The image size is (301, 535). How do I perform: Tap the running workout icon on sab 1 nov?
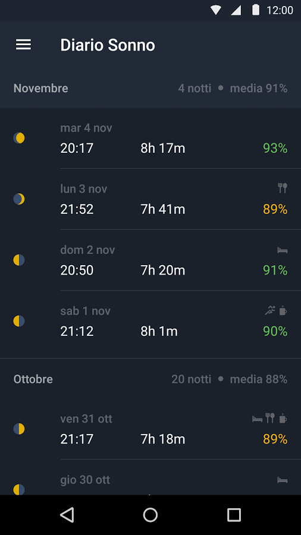coord(270,310)
